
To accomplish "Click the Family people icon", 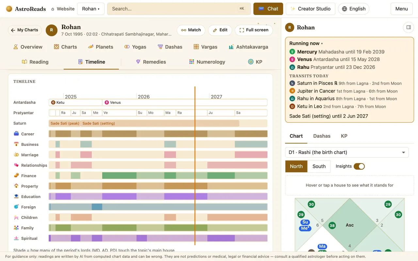I will pos(16,228).
